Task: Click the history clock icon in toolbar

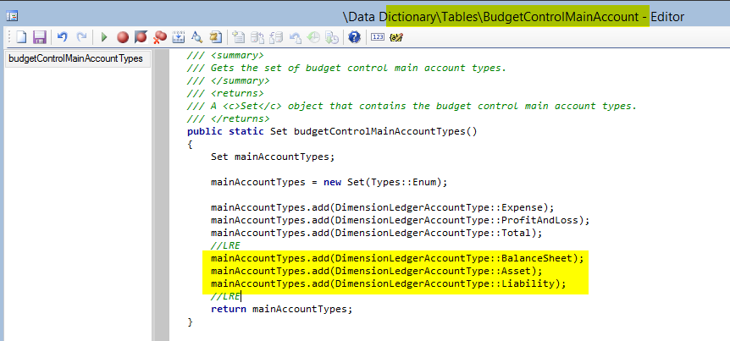Action: click(x=313, y=37)
